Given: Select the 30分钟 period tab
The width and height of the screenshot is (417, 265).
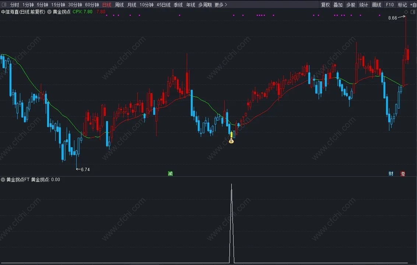Looking at the screenshot, I should (x=75, y=5).
